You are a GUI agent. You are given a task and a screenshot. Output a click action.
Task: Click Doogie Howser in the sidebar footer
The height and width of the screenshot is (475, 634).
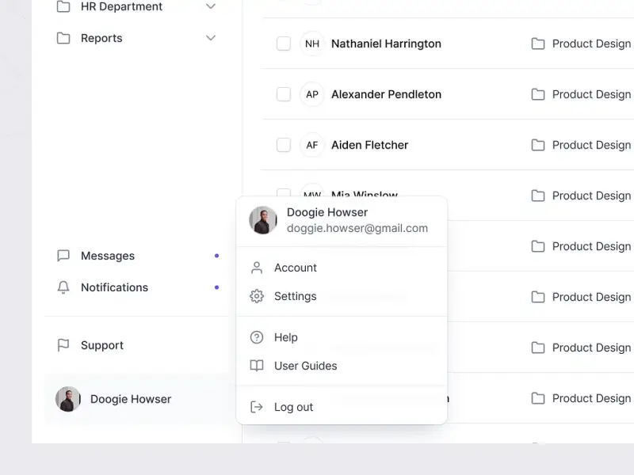click(x=130, y=399)
